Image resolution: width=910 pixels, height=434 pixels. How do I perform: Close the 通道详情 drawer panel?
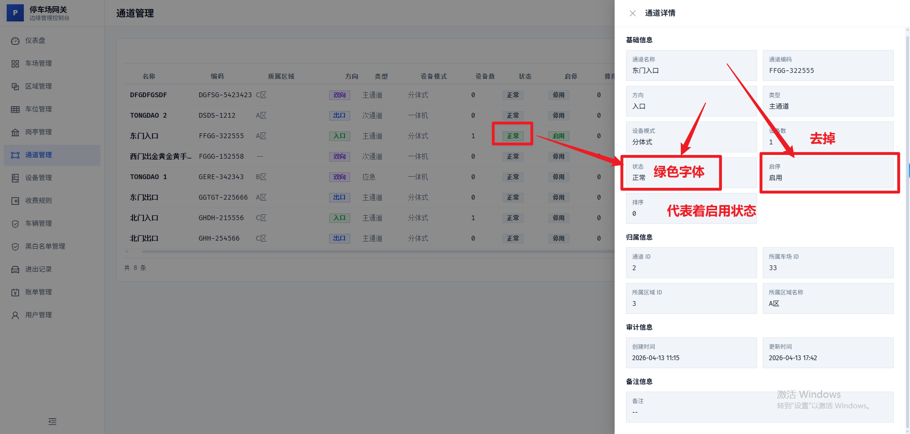point(632,13)
